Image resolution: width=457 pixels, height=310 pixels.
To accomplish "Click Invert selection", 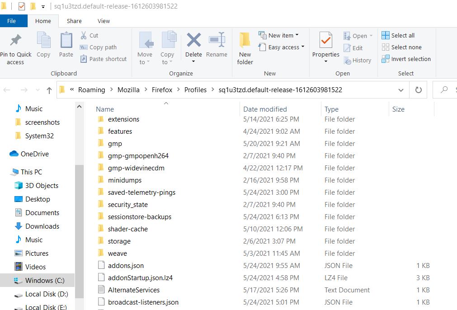I will tap(406, 59).
